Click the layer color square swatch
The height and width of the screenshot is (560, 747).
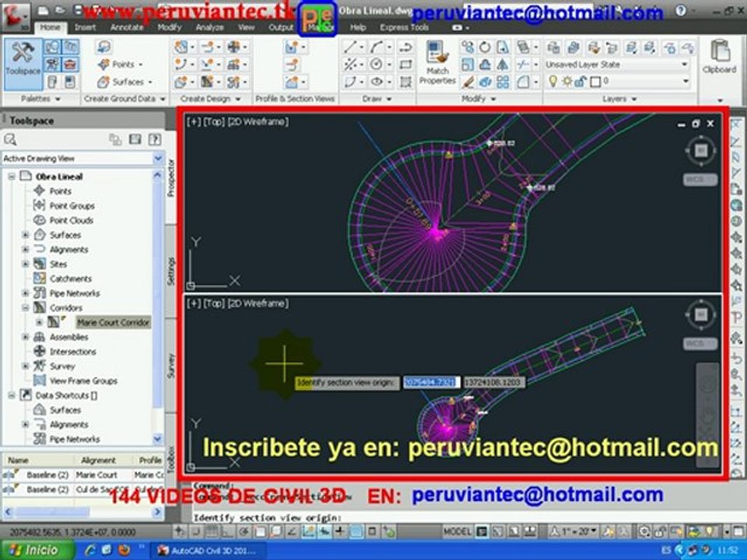595,82
